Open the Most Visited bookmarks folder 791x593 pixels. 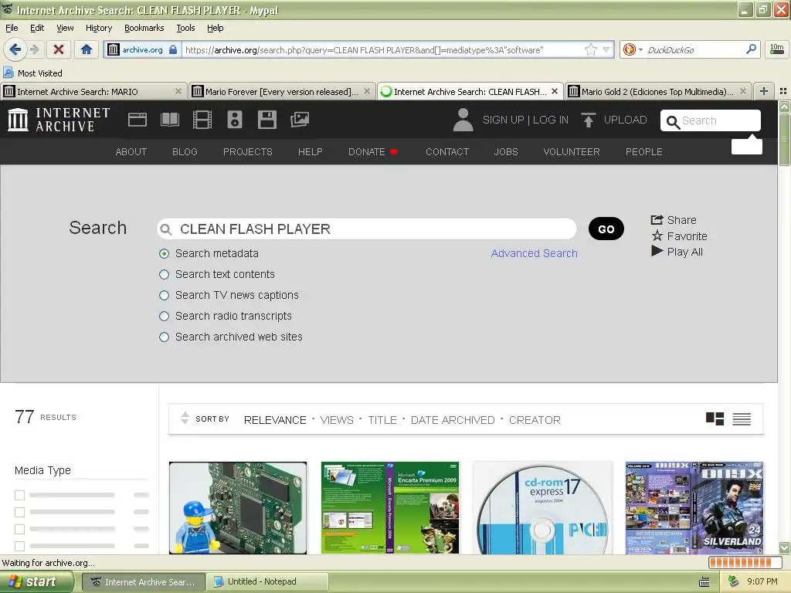point(32,73)
